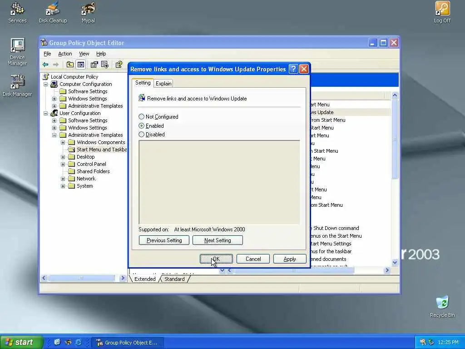Click the Internet Explorer quick launch icon
This screenshot has height=349, width=465.
[x=78, y=342]
